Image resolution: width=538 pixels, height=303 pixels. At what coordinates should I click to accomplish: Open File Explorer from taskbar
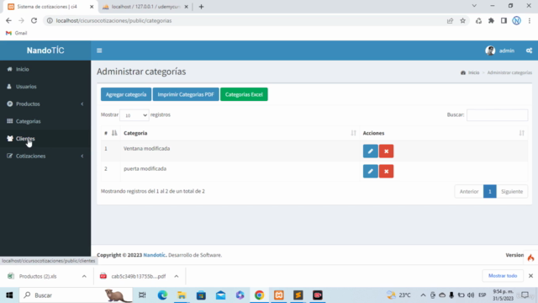[182, 295]
